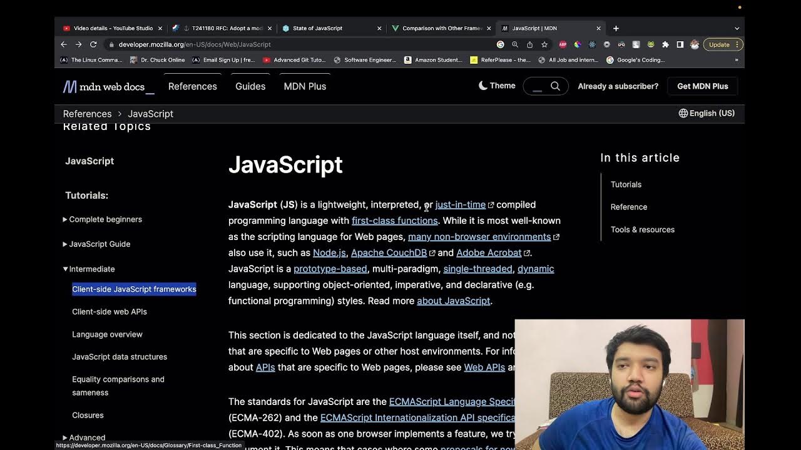Jump to Tools & resources in article outline
801x450 pixels.
point(643,229)
